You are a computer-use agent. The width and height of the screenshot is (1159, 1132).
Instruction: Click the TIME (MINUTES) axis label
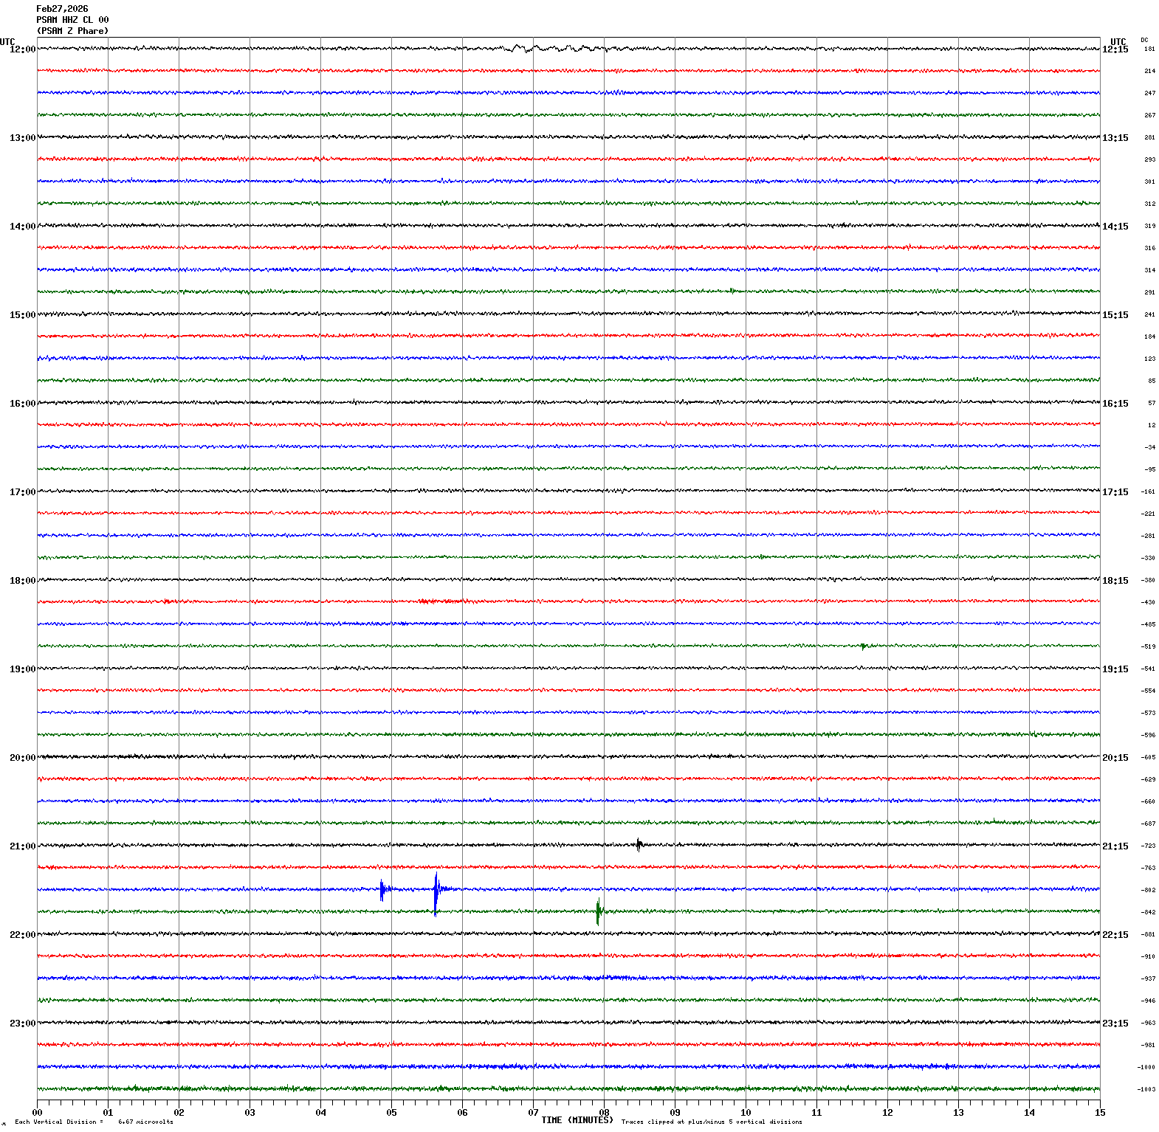pos(577,1120)
